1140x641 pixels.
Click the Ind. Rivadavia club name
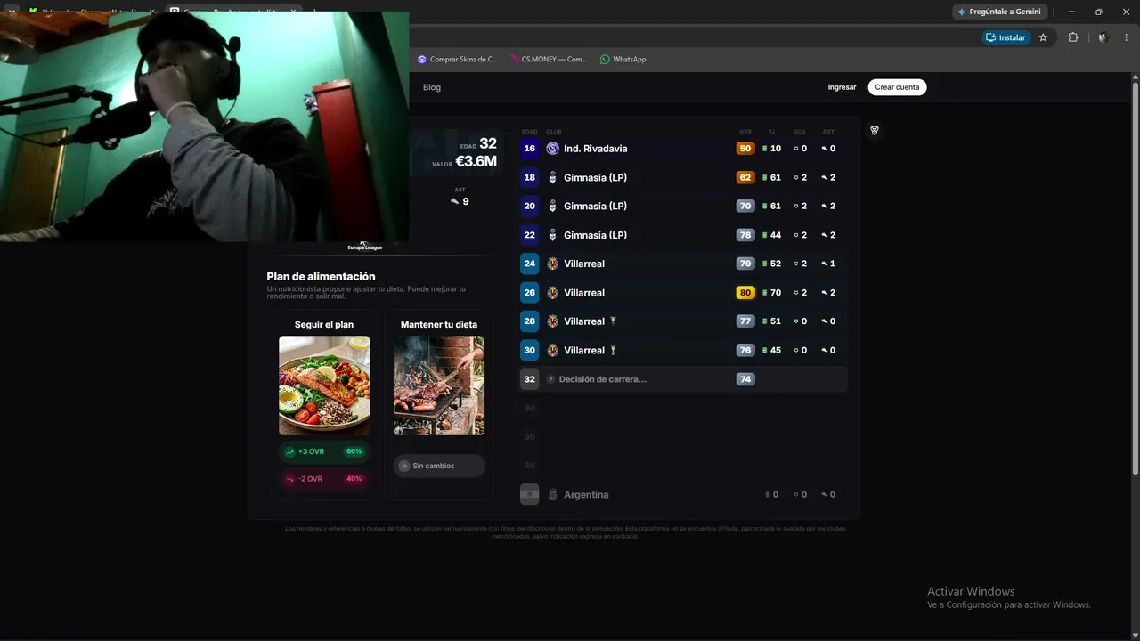(x=596, y=149)
